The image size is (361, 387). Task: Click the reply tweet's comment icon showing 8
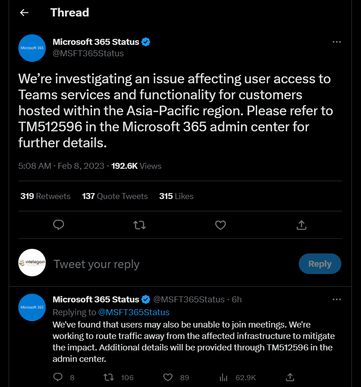pyautogui.click(x=58, y=377)
